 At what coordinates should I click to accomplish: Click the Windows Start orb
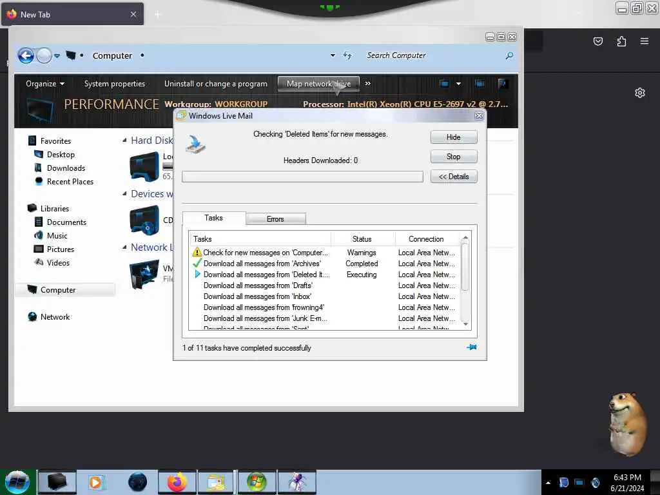17,482
